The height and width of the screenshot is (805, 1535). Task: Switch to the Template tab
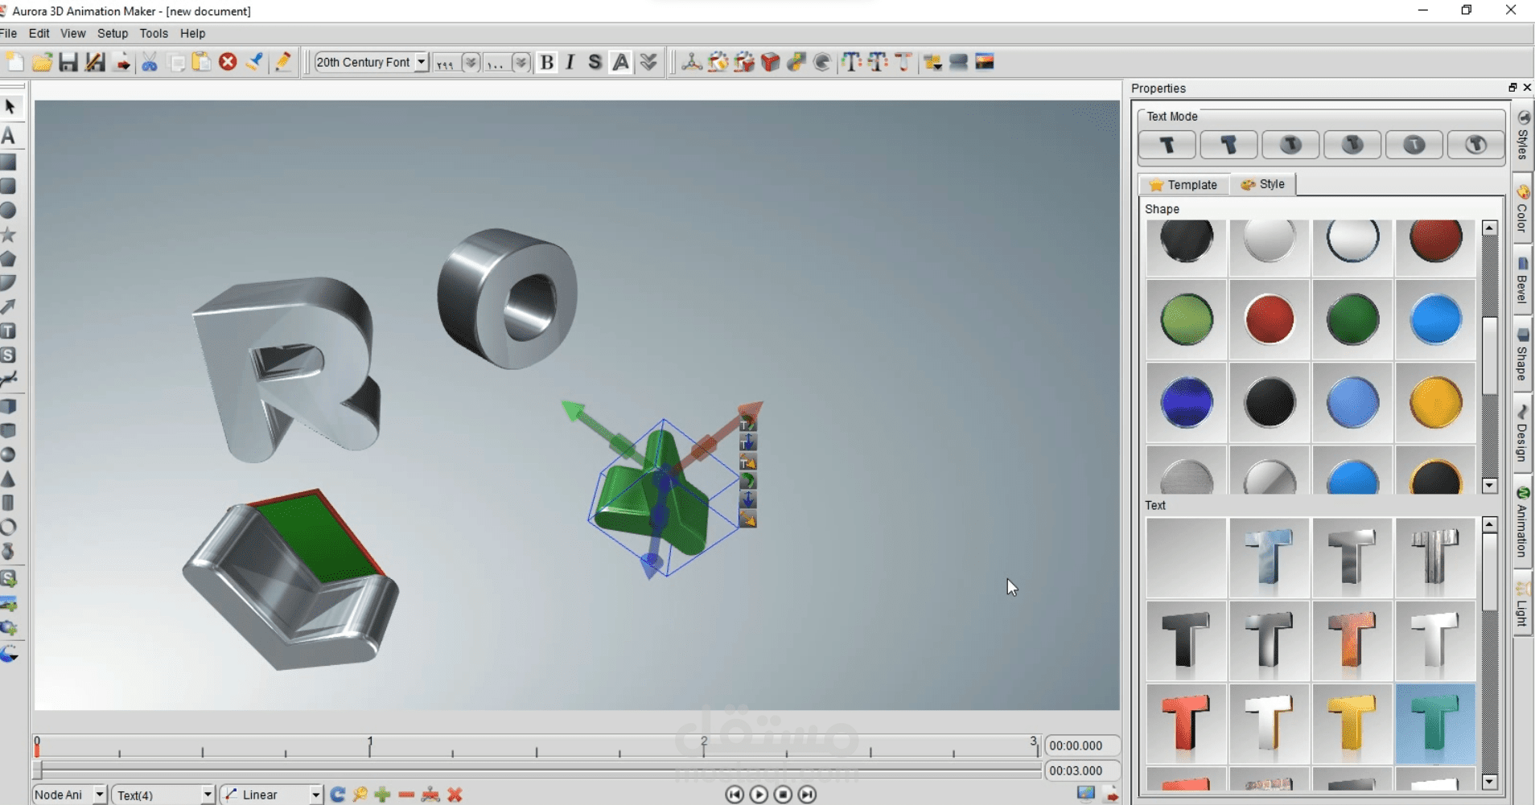1183,185
